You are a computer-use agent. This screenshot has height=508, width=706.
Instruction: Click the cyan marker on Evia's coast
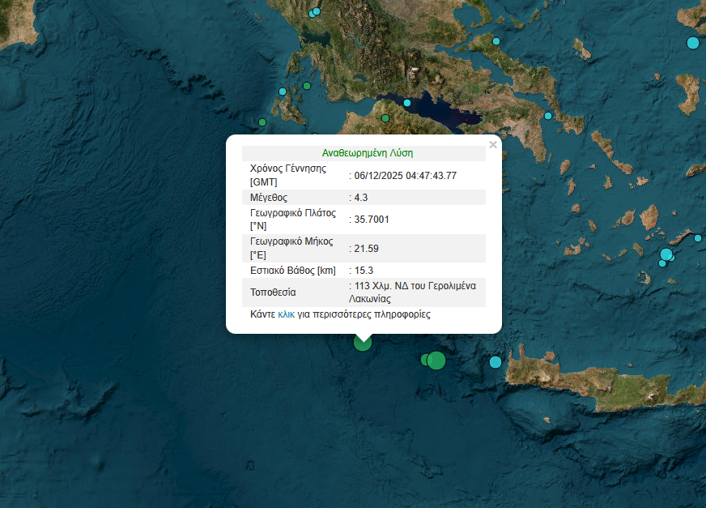pos(496,41)
